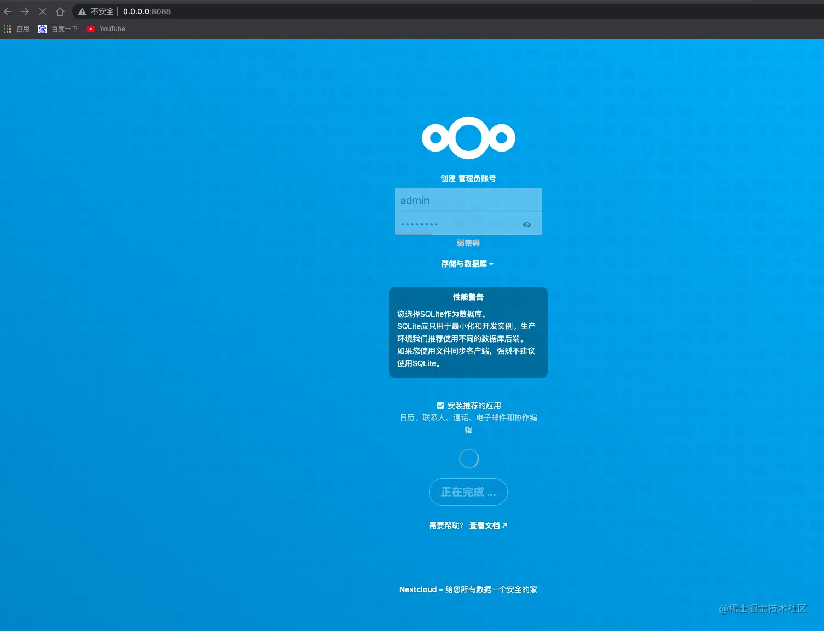Click the Nextcloud footer slogan text
The image size is (824, 631).
coord(468,589)
